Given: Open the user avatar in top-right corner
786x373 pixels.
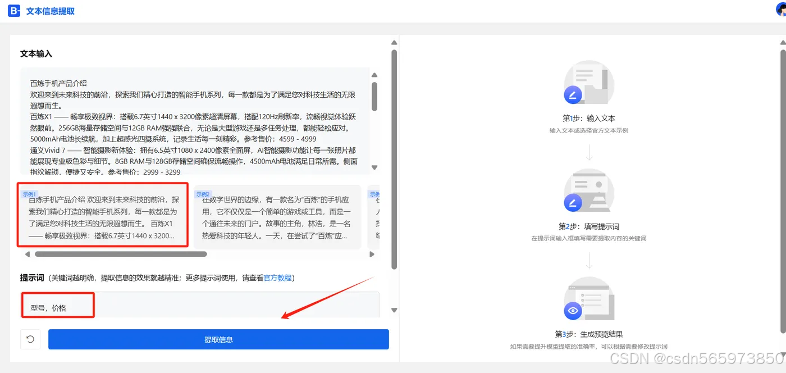Looking at the screenshot, I should point(780,7).
